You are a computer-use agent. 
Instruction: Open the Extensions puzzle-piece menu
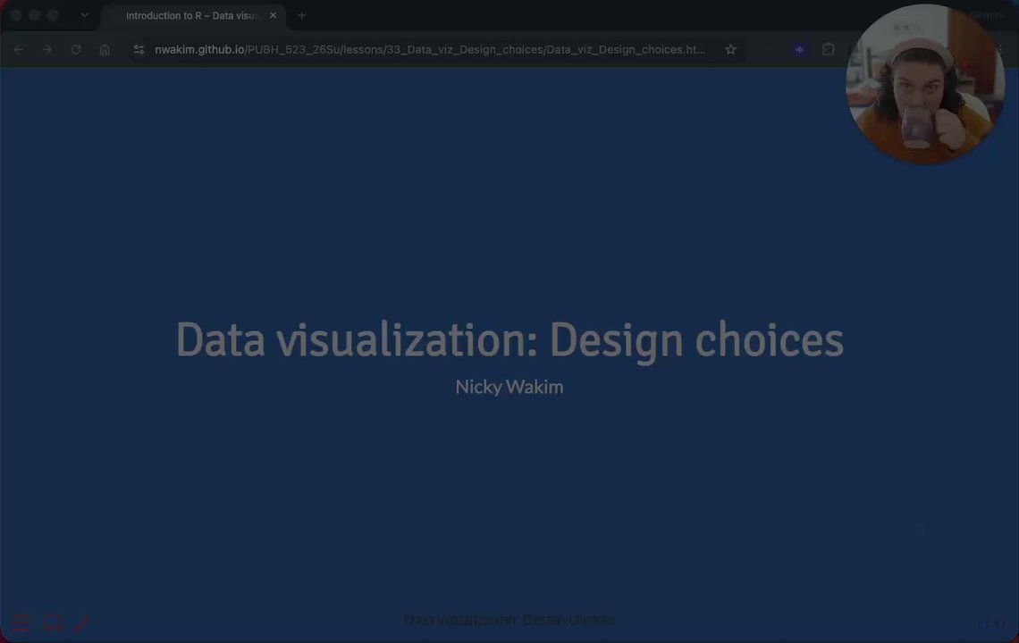[x=828, y=49]
